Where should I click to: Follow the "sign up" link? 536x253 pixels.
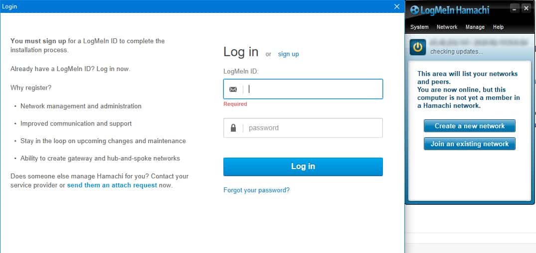pyautogui.click(x=288, y=54)
